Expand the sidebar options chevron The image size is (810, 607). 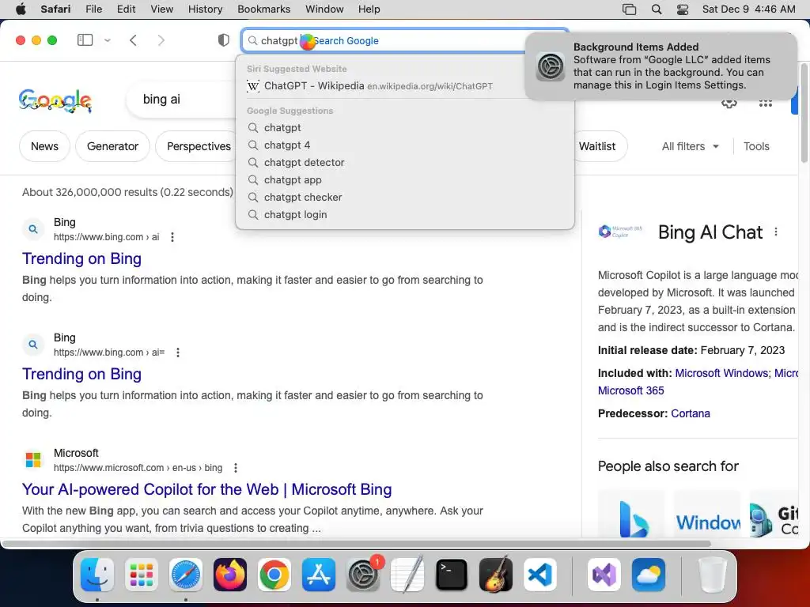108,40
